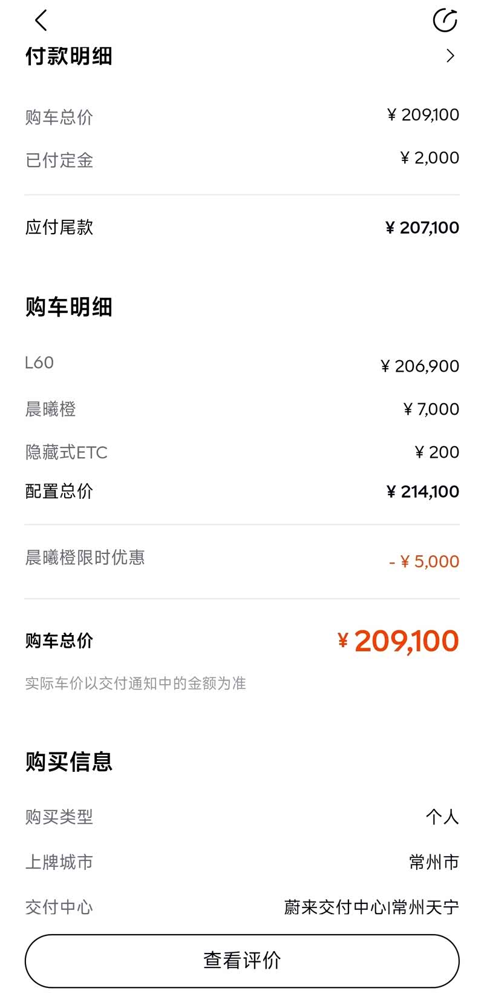Tap the 配置总价 ¥214,100 amount
Screen dimensions: 484x1008
pyautogui.click(x=423, y=492)
